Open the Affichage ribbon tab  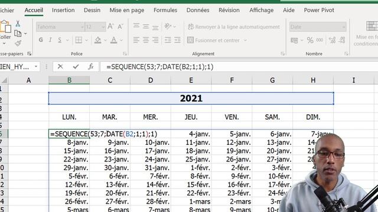[x=261, y=10]
